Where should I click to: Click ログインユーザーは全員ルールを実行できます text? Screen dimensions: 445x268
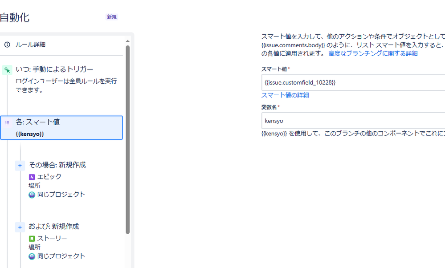point(66,85)
